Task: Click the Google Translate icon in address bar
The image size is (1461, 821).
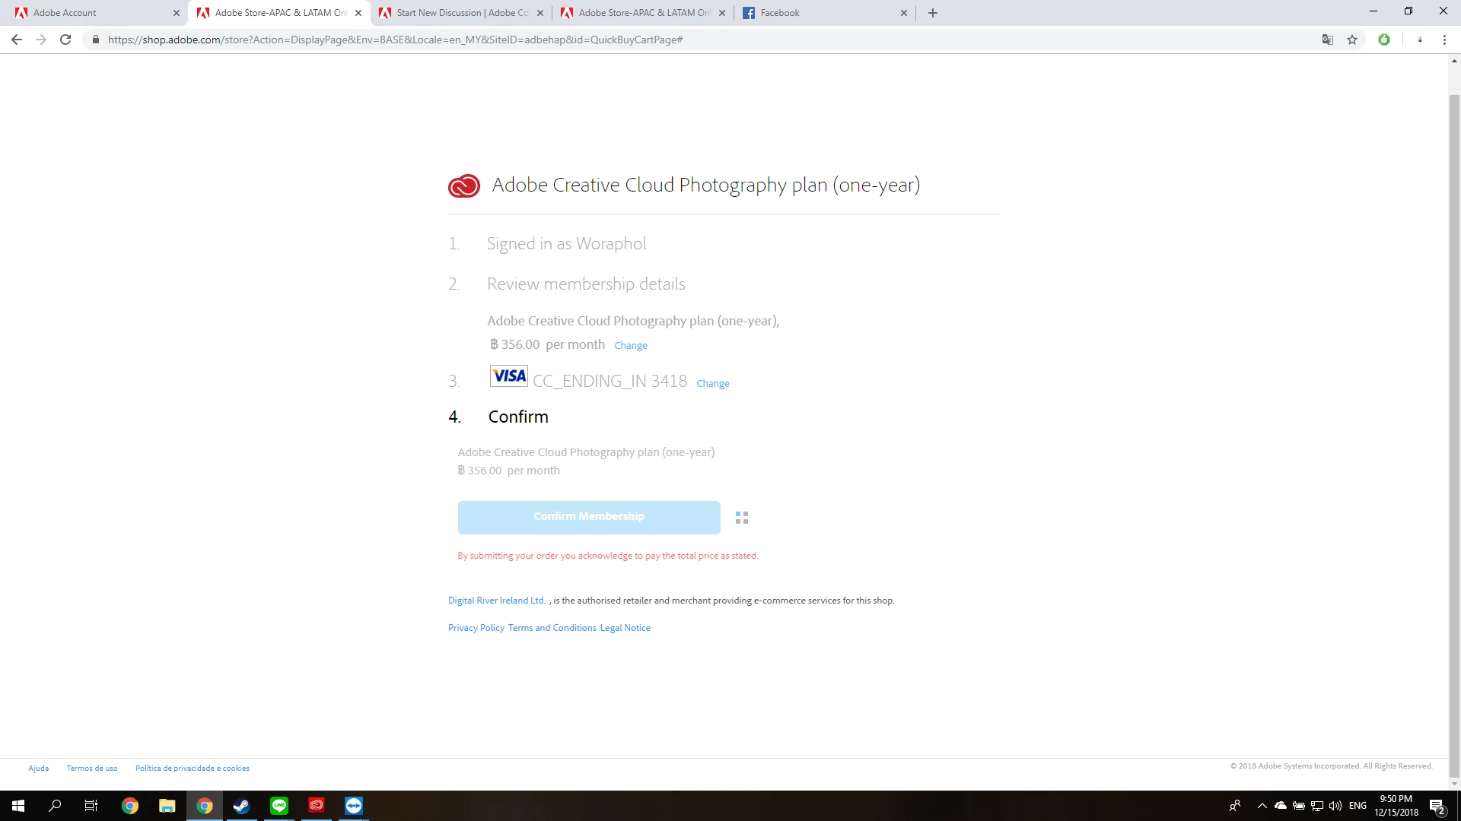Action: 1327,40
